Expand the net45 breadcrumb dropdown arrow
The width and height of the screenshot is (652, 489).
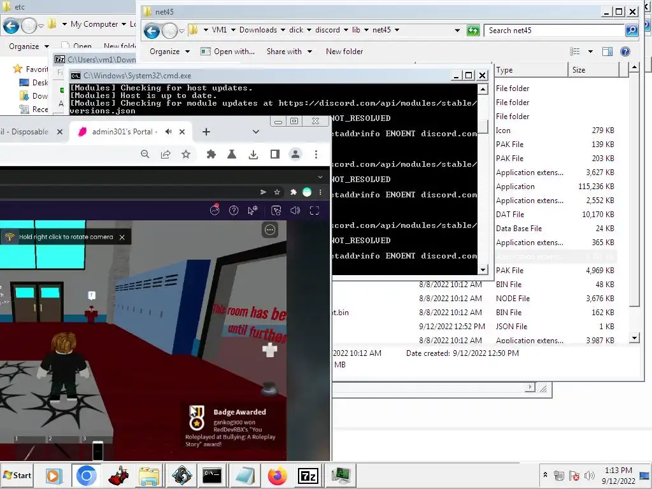397,30
